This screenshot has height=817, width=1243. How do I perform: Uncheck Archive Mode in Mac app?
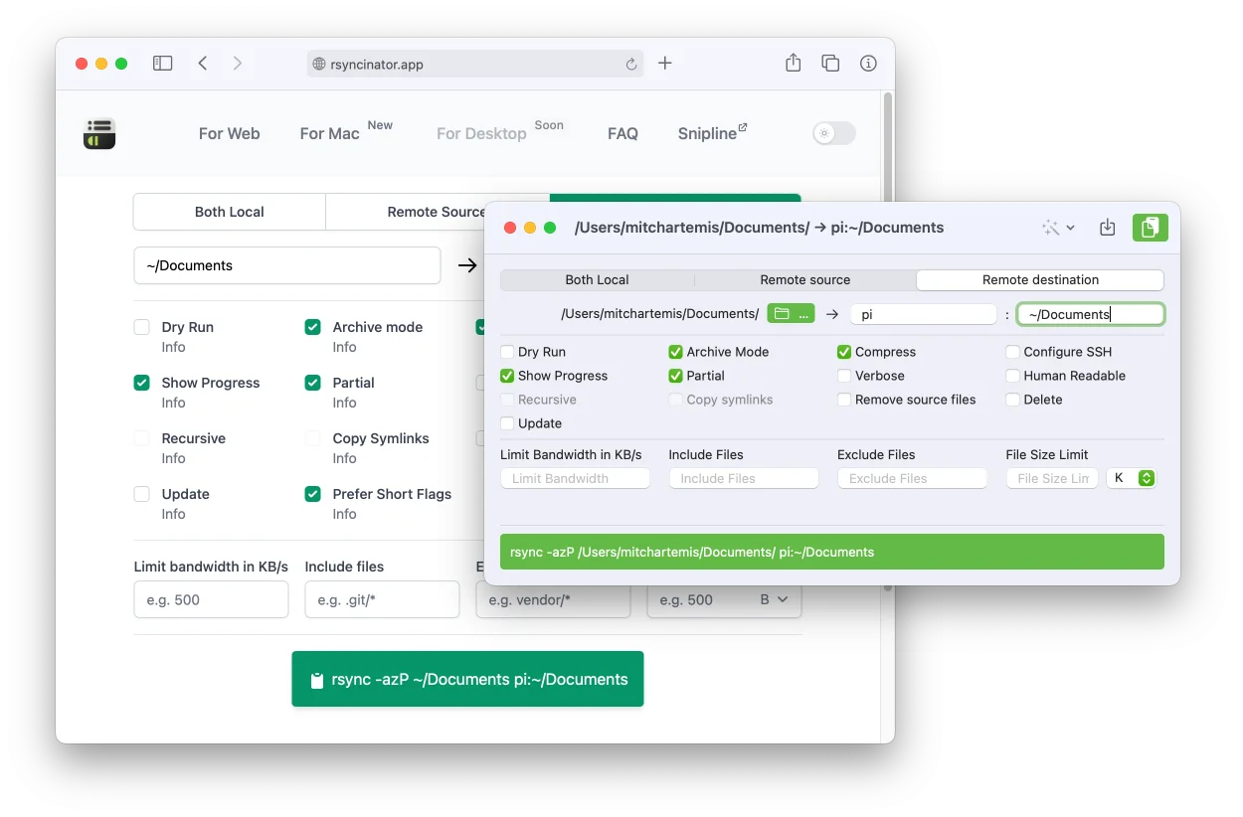(x=676, y=352)
